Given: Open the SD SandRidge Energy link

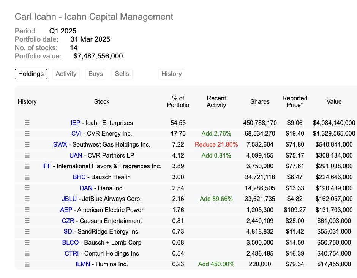Looking at the screenshot, I should pyautogui.click(x=101, y=231).
